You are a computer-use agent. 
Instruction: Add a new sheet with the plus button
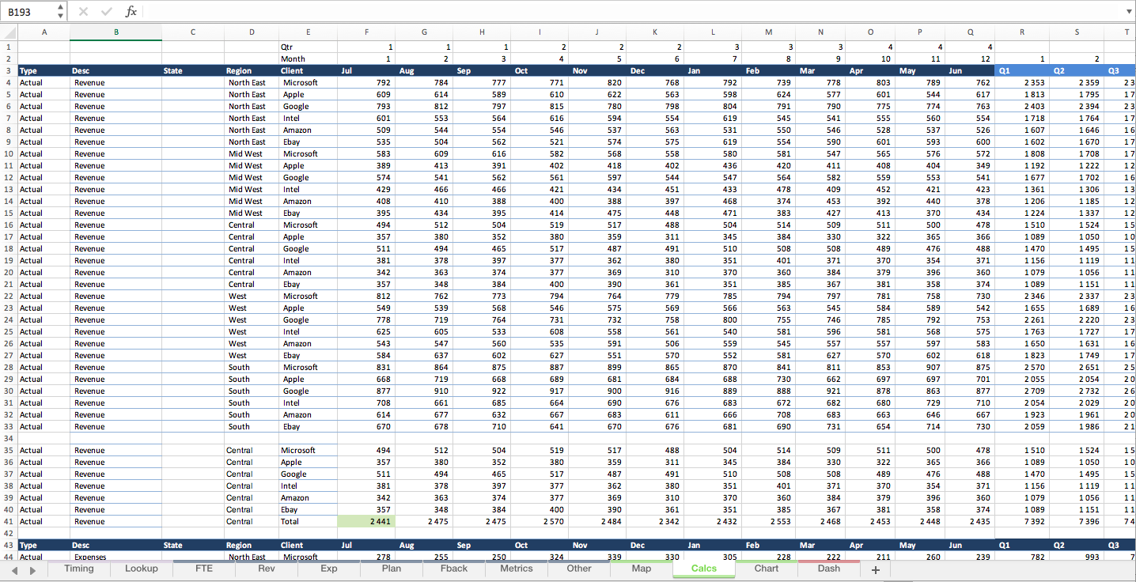coord(875,569)
